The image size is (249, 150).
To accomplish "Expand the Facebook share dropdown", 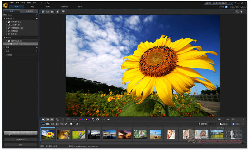I will [x=243, y=124].
